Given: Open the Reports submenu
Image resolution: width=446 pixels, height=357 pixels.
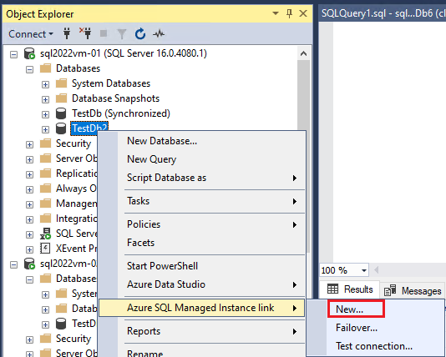Looking at the screenshot, I should coord(201,331).
